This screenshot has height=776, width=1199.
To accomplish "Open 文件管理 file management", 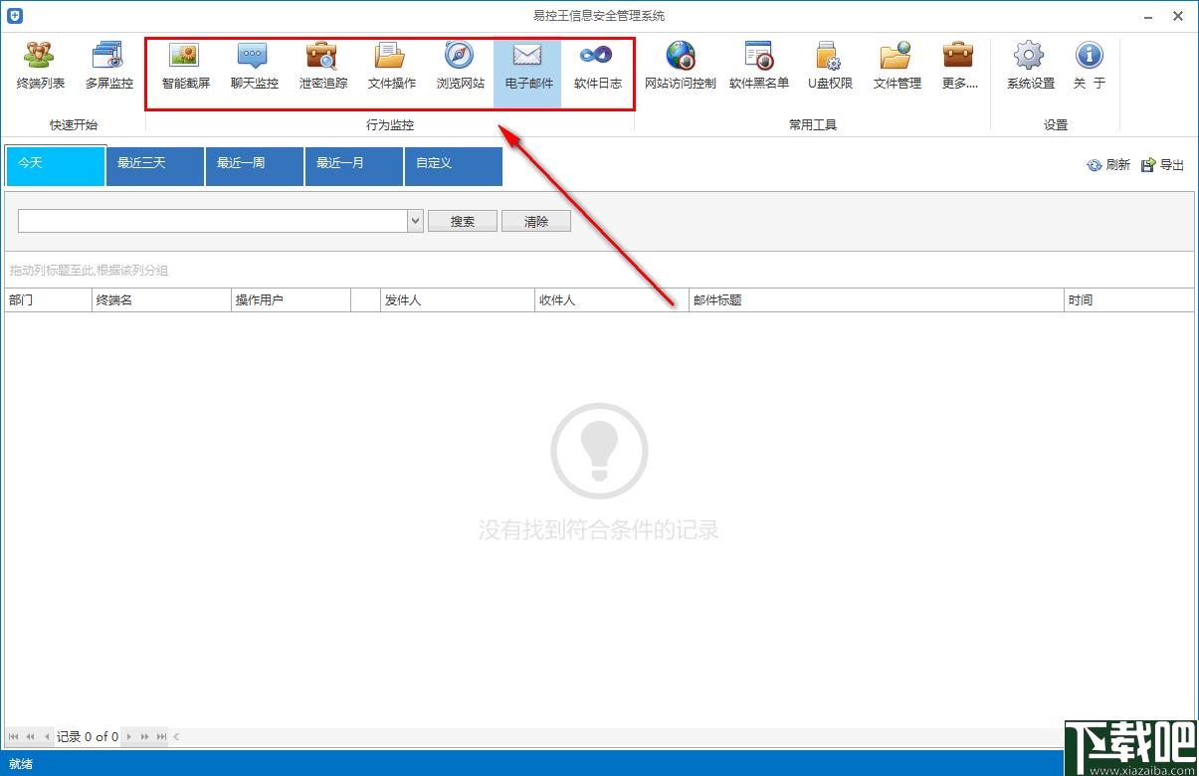I will (898, 66).
